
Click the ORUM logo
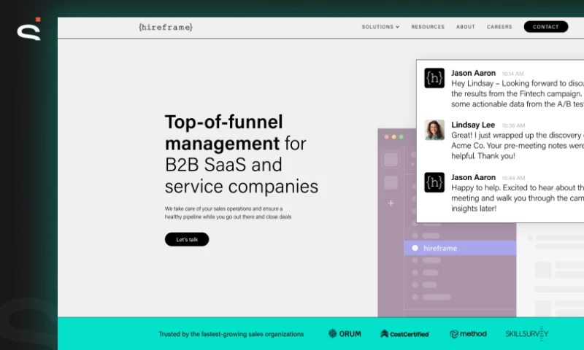click(345, 334)
